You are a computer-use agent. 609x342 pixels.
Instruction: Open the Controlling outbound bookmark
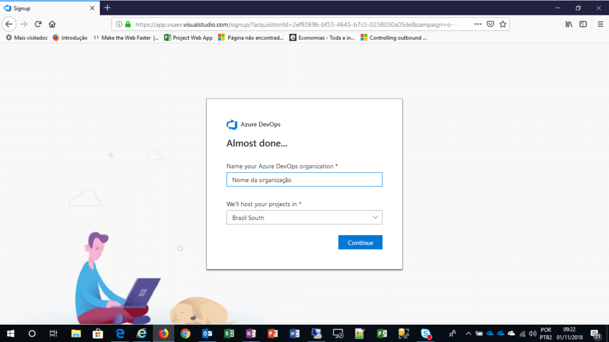pyautogui.click(x=394, y=37)
